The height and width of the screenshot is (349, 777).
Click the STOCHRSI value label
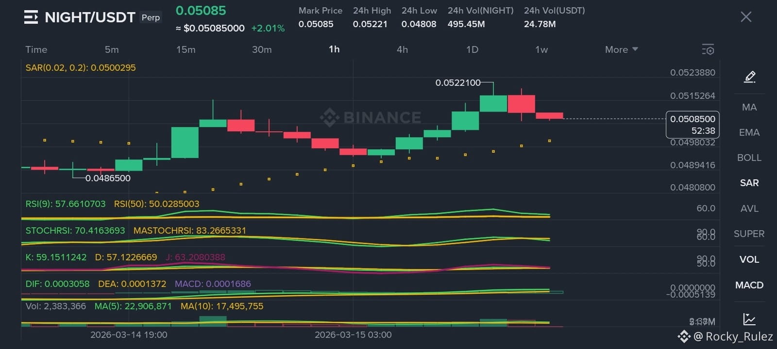(x=75, y=230)
